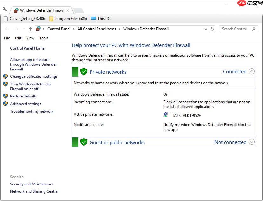Open Program Files (x86) folder bookmark
The image size is (263, 201).
68,19
